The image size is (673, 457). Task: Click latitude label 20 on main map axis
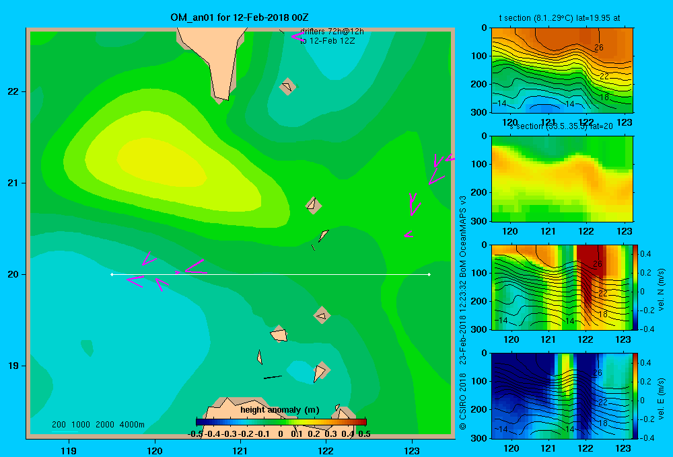[13, 274]
